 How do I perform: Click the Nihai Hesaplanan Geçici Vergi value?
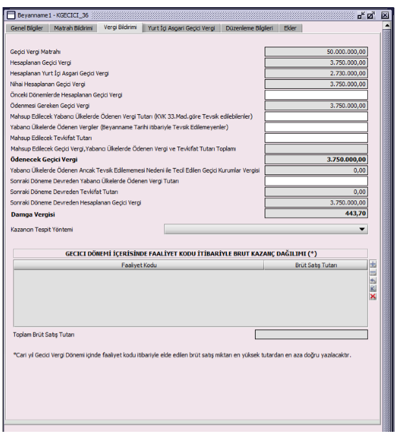(316, 84)
